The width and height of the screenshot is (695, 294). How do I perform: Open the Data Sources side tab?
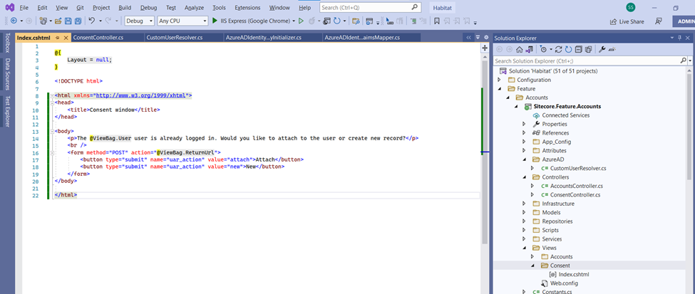pyautogui.click(x=7, y=74)
